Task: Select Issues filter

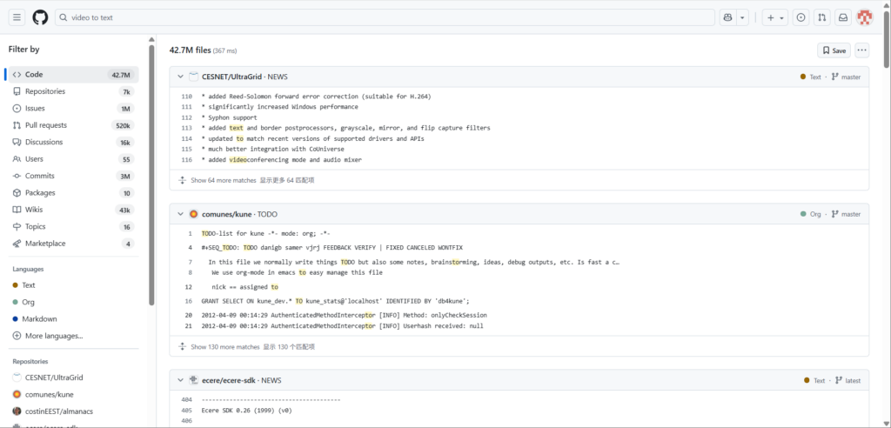Action: click(x=73, y=109)
